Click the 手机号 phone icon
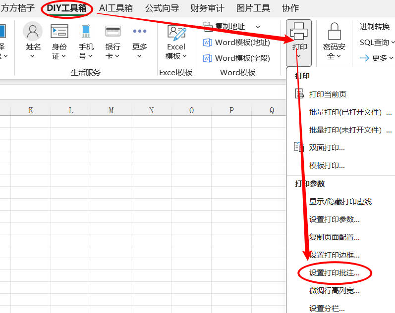 86,31
